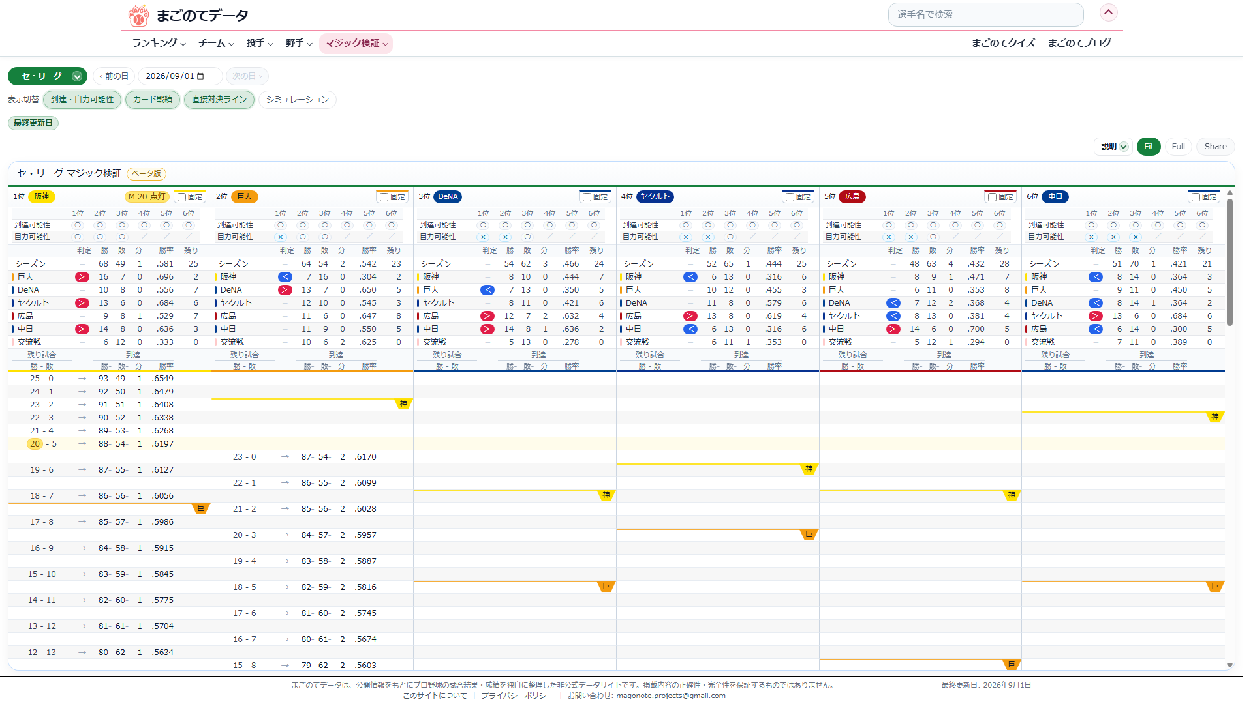Click the 巨 line marker in 阪神 column
Viewport: 1253px width, 704px height.
(x=201, y=508)
